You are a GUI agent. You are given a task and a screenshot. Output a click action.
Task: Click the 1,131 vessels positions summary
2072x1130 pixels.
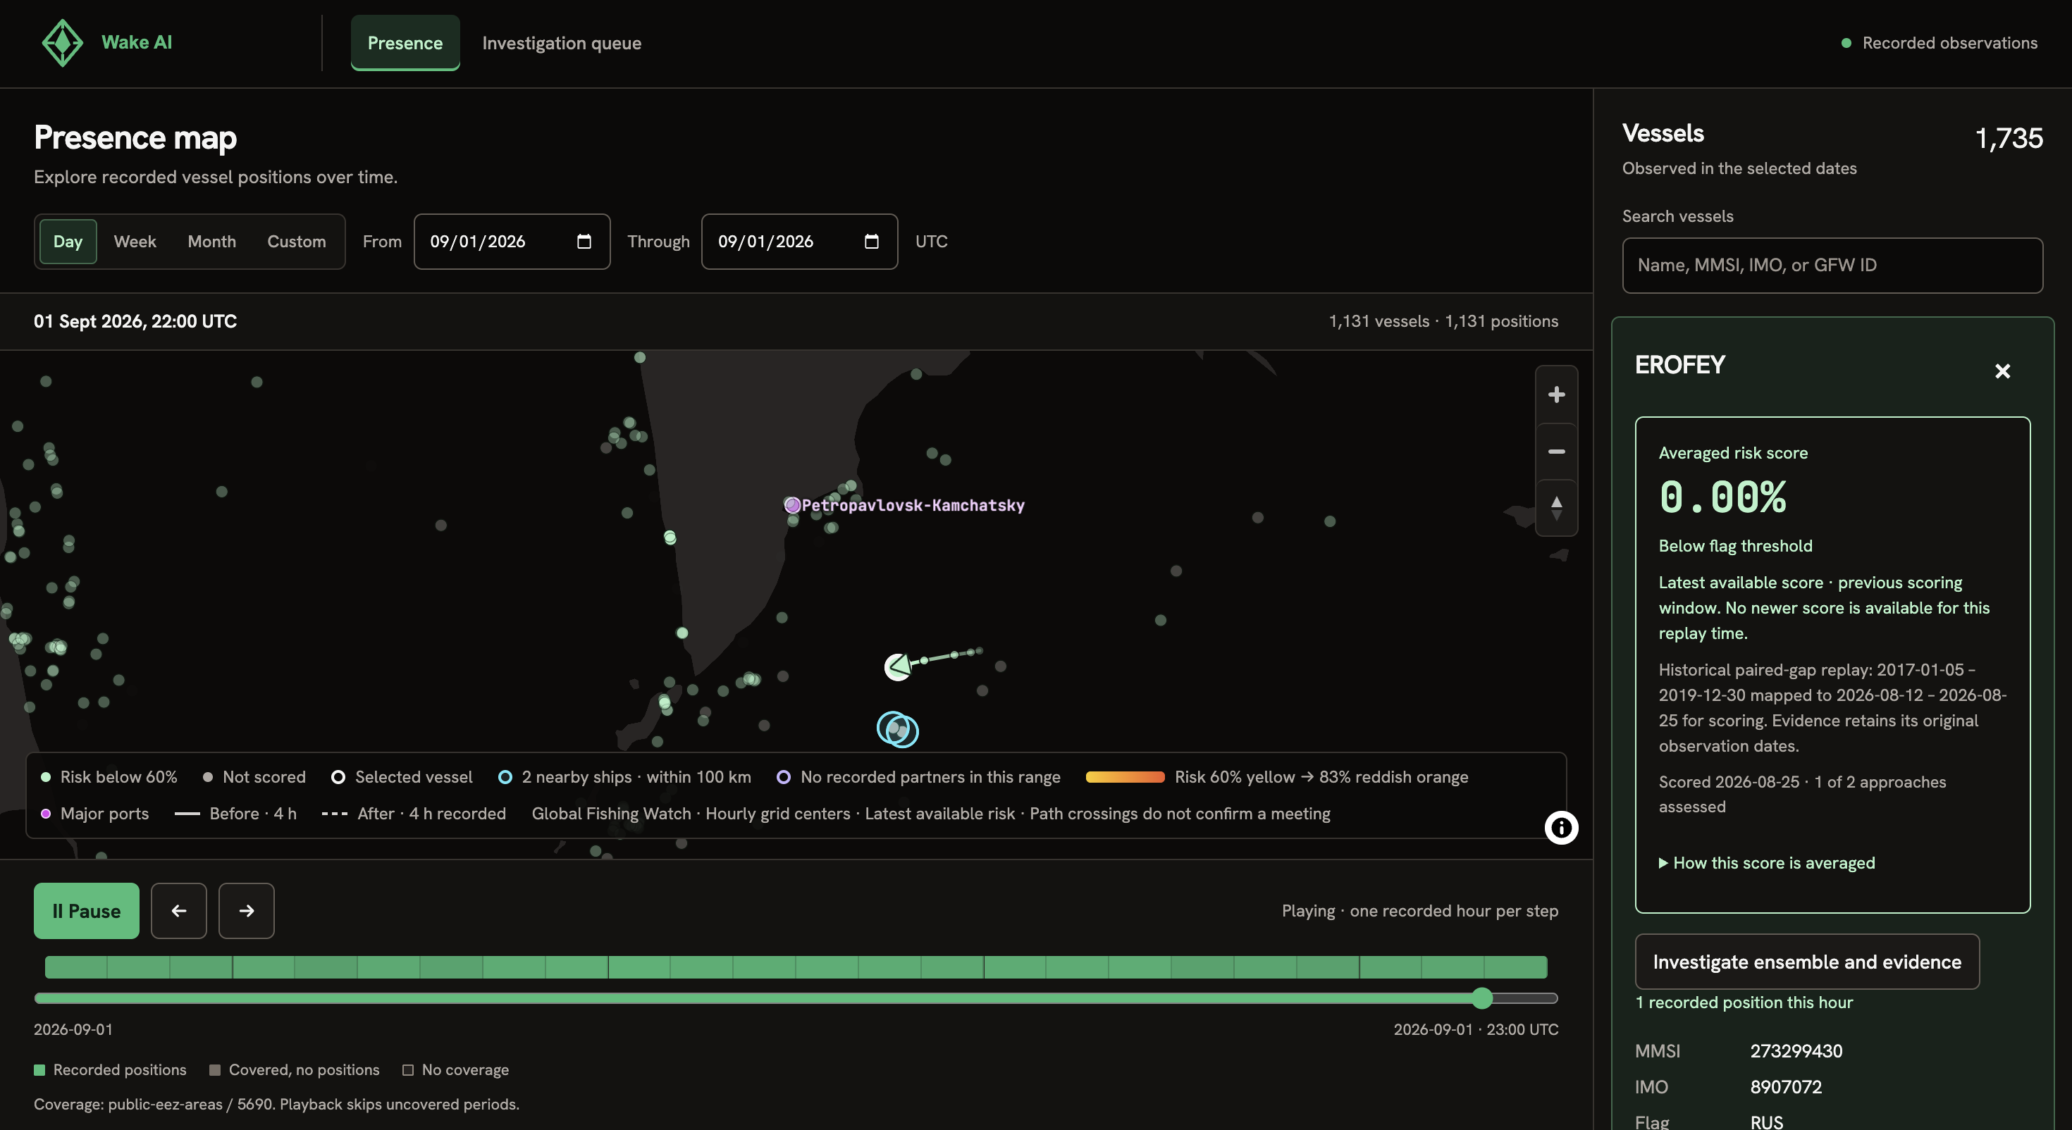coord(1443,322)
